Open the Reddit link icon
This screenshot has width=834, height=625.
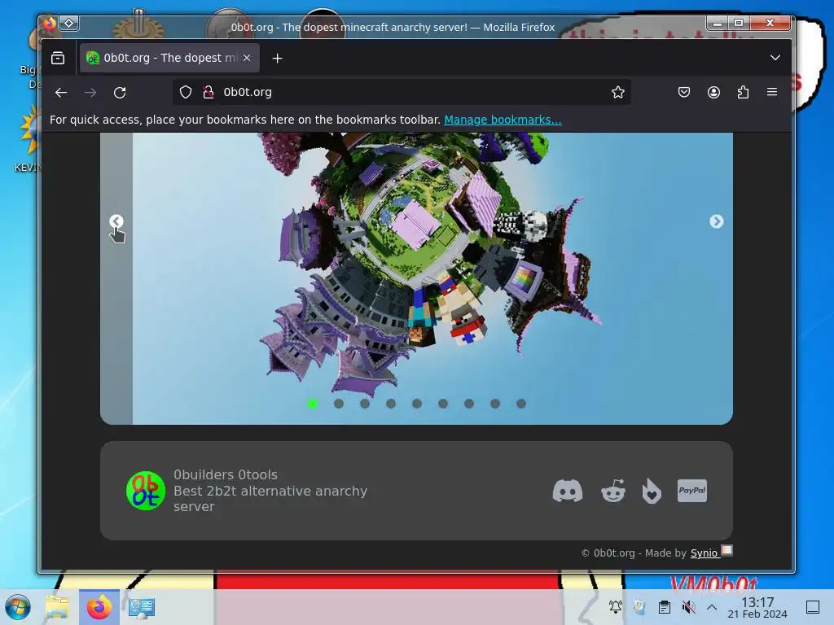pos(613,491)
